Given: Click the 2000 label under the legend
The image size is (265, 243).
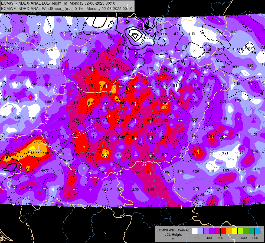Looking at the screenshot, I should point(254,238).
